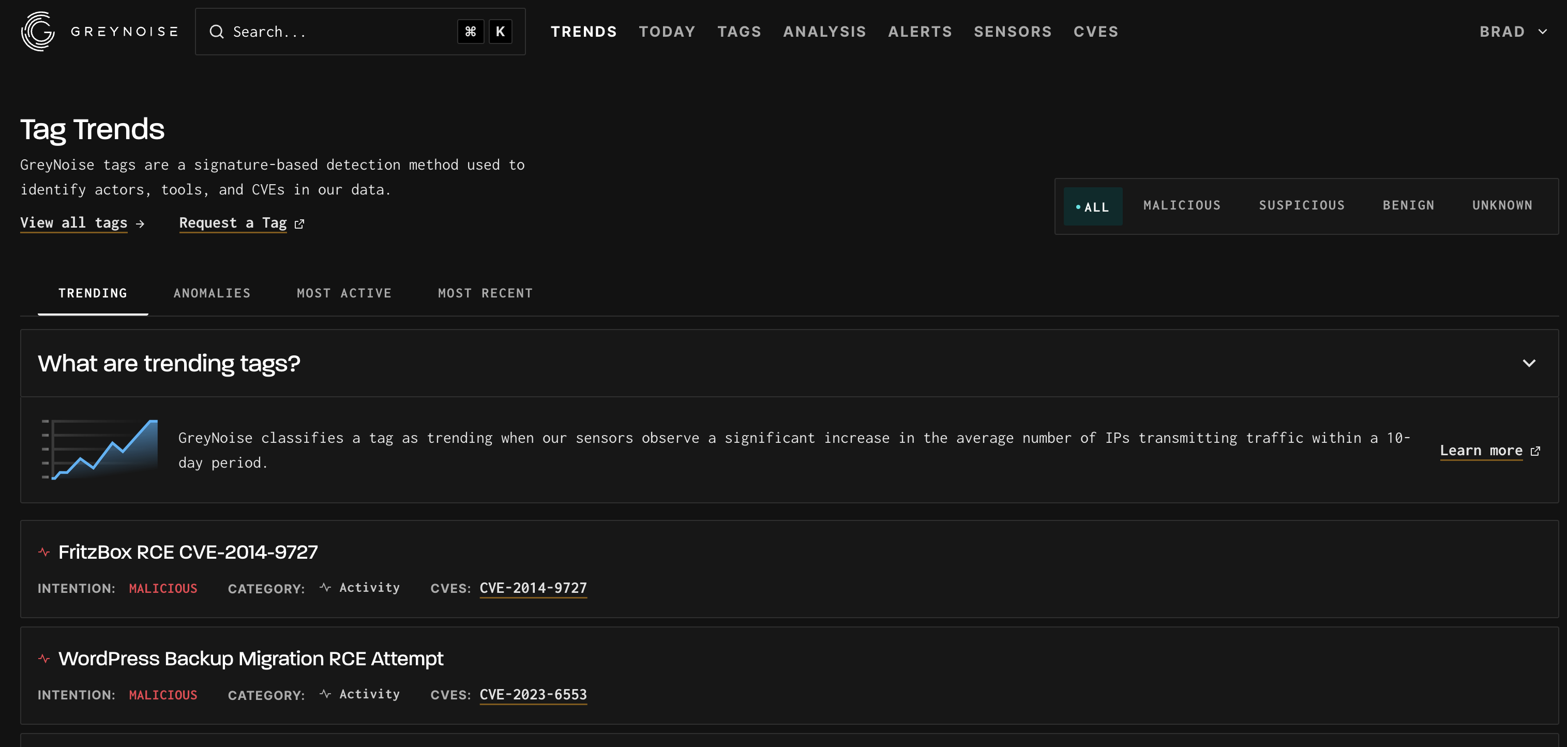Switch to the ANOMALIES tab
This screenshot has width=1567, height=747.
(212, 293)
